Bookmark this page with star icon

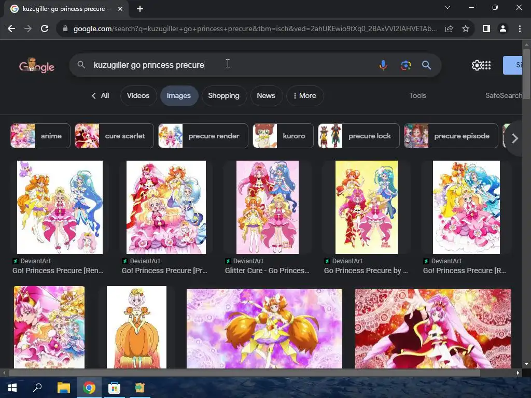(466, 29)
